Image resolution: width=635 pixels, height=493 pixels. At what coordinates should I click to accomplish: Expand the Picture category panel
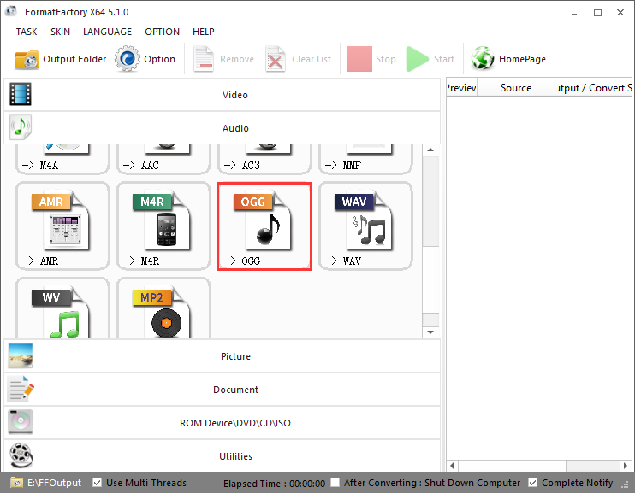click(222, 356)
